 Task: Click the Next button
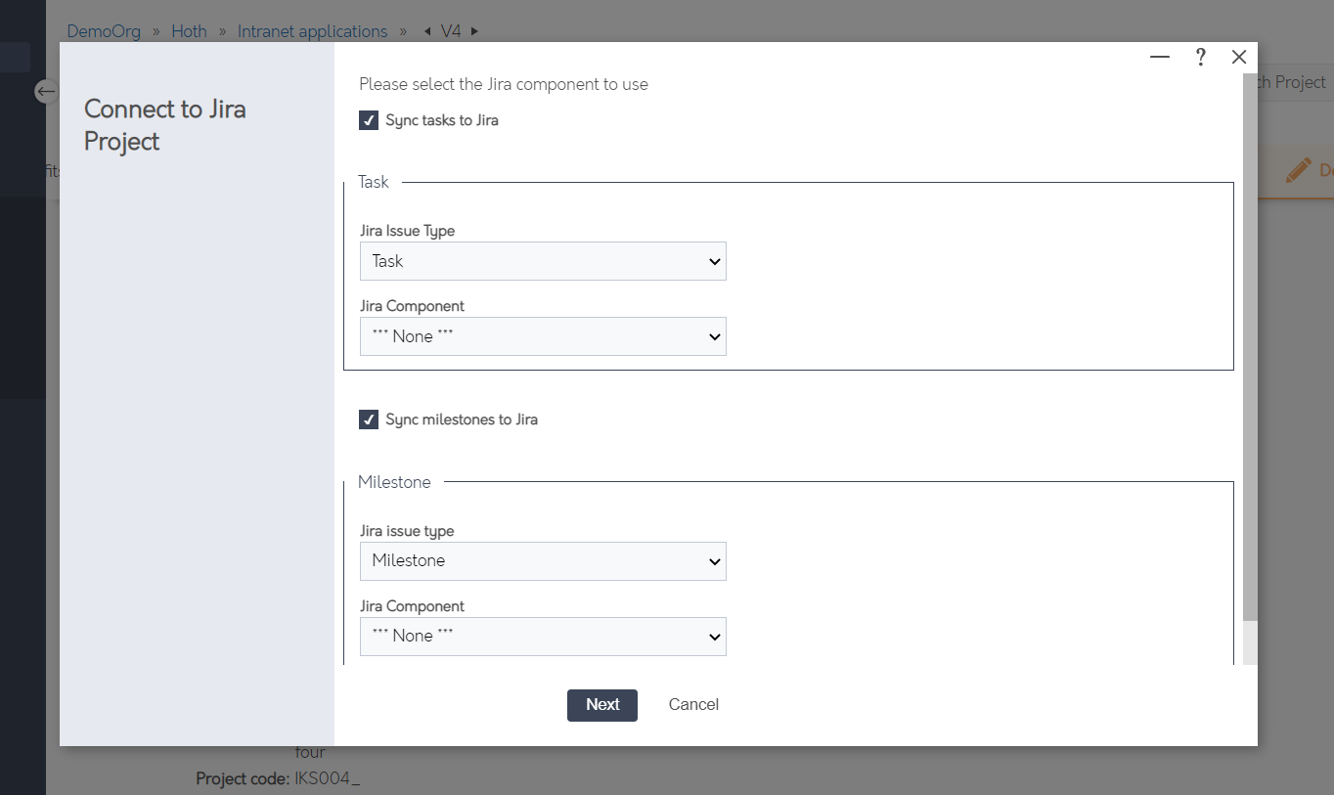pyautogui.click(x=602, y=705)
